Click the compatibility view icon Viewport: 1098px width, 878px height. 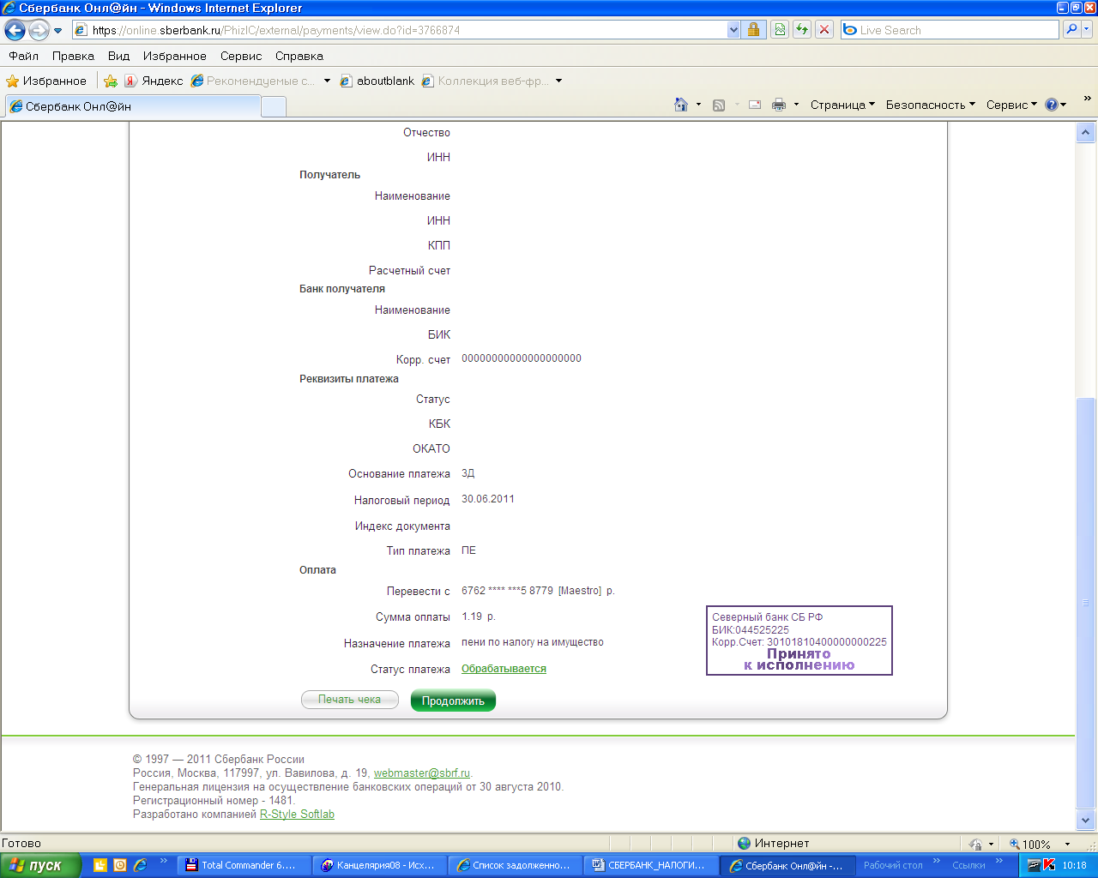779,30
